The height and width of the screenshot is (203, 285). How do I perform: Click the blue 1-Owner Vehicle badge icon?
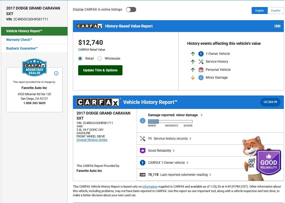pos(201,54)
